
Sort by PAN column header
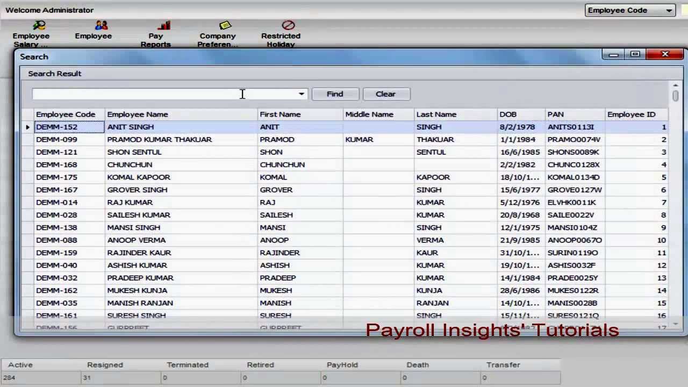tap(575, 114)
